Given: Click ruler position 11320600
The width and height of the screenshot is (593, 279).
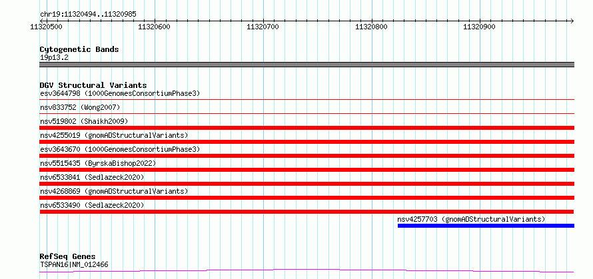Looking at the screenshot, I should pyautogui.click(x=155, y=27).
